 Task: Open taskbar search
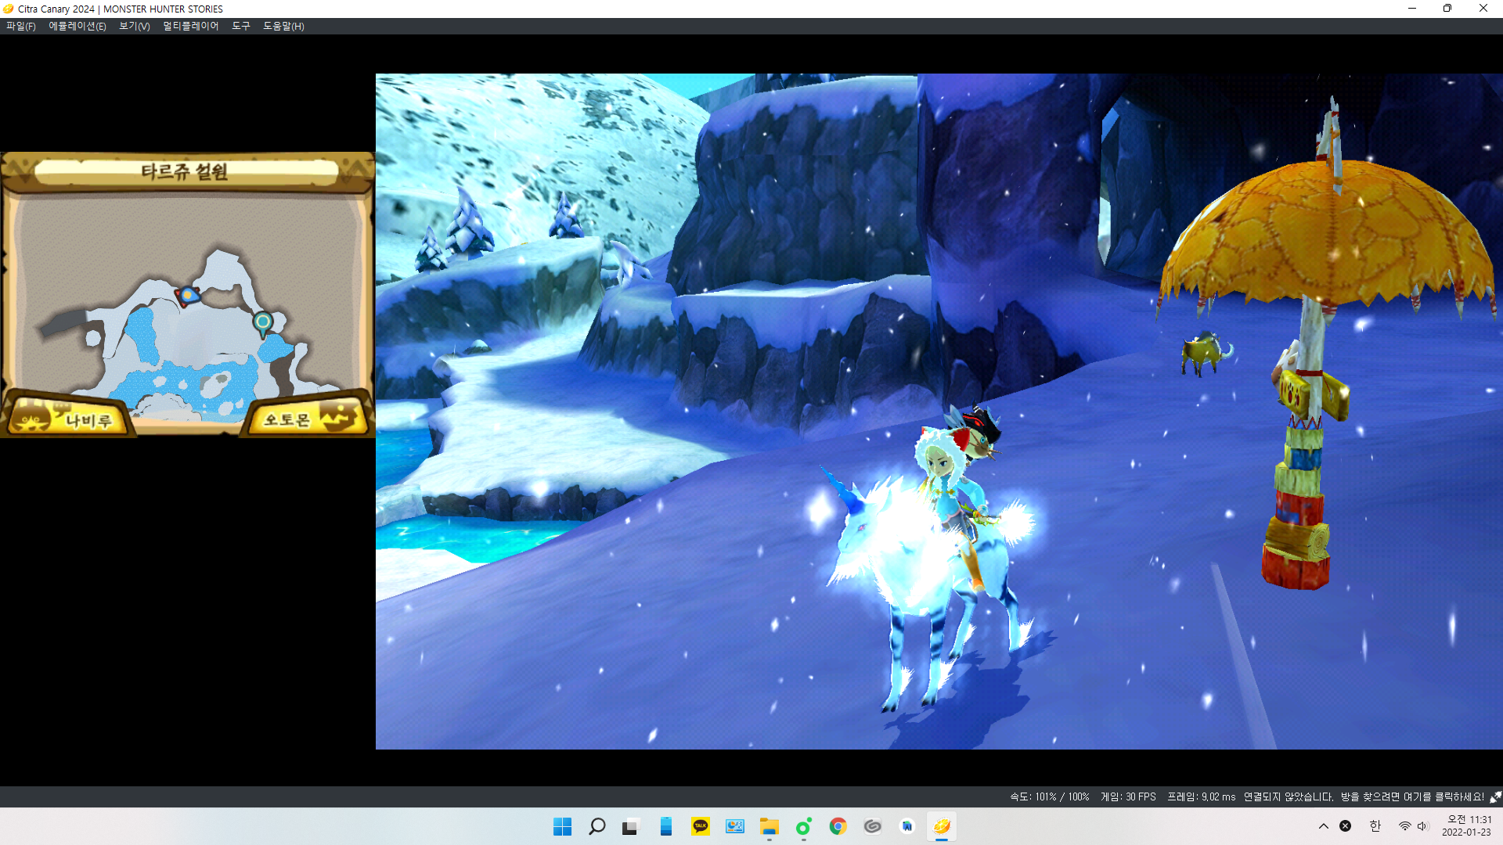tap(597, 826)
